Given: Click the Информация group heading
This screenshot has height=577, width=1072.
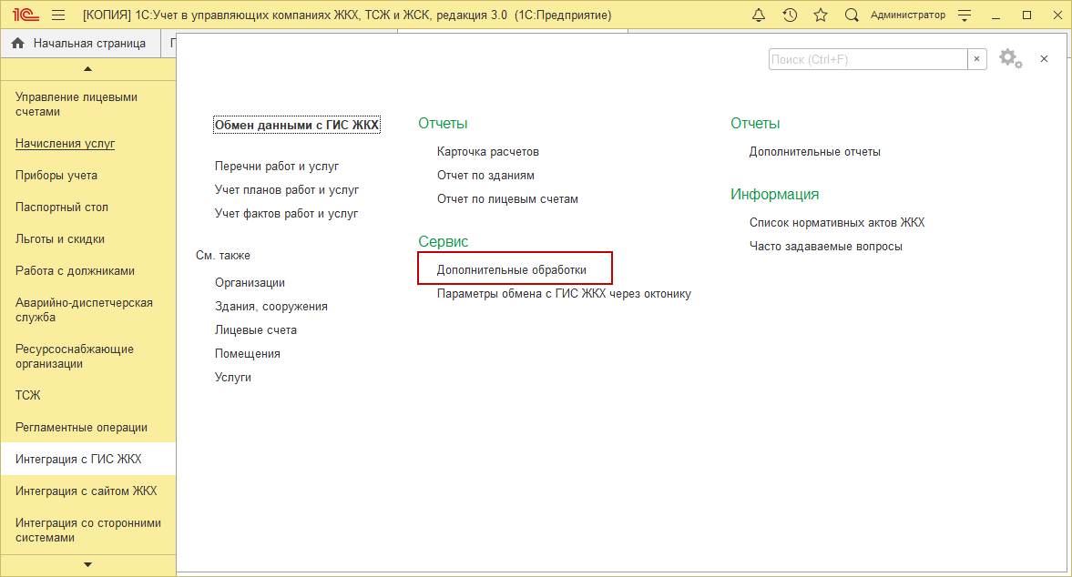Looking at the screenshot, I should [x=774, y=195].
